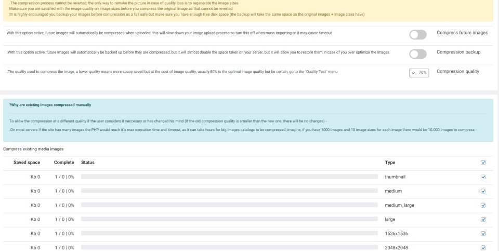Enable the Compress future images toggle
This screenshot has height=251, width=499.
418,35
